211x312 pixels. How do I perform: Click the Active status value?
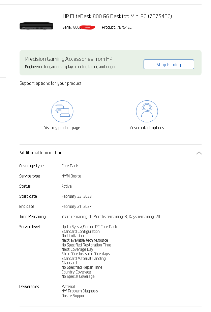[66, 186]
